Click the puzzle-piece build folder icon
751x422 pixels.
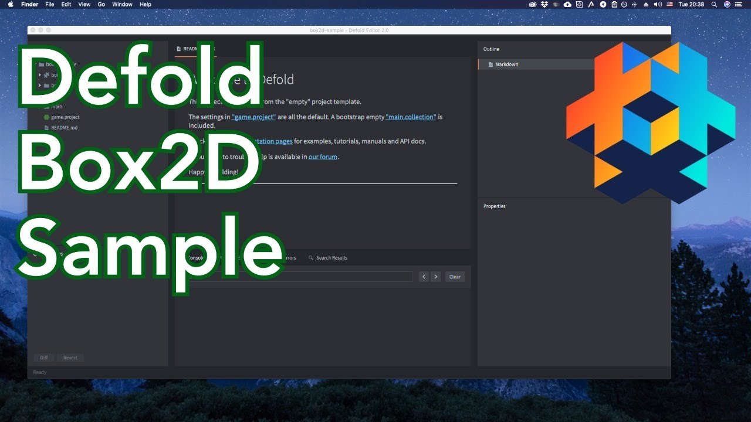click(46, 75)
